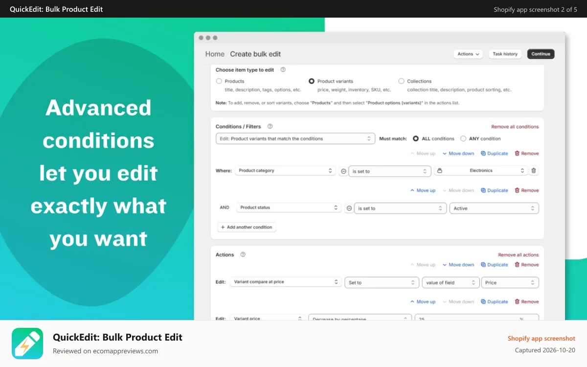Image resolution: width=587 pixels, height=367 pixels.
Task: Open 'is set to' dropdown in Product status row
Action: coord(400,208)
